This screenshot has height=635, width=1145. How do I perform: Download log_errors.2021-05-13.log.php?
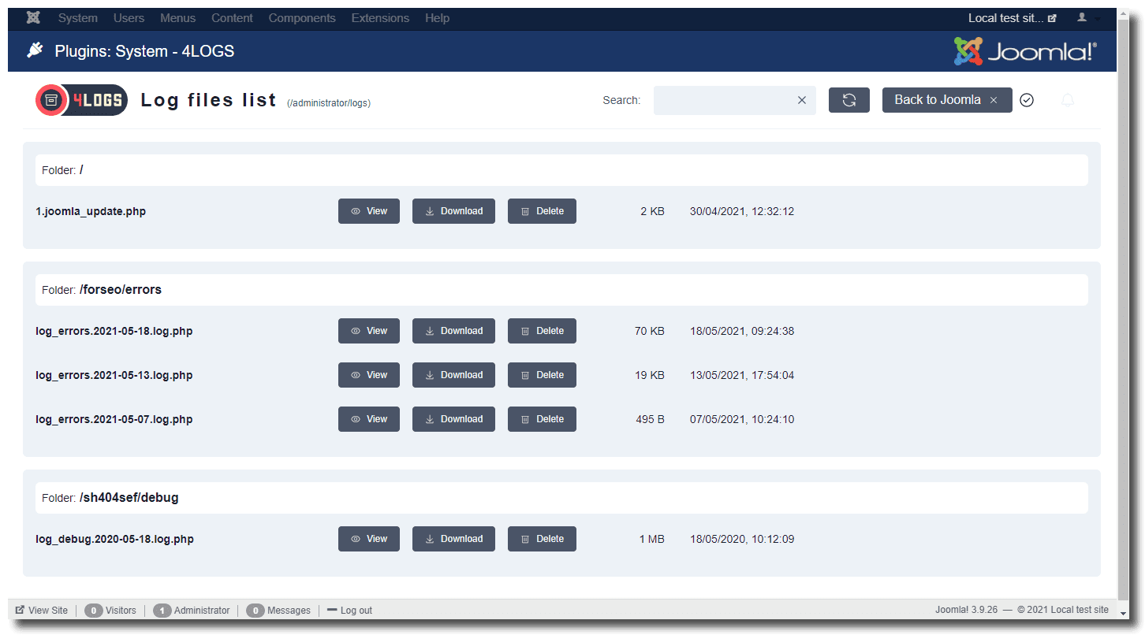pyautogui.click(x=453, y=375)
